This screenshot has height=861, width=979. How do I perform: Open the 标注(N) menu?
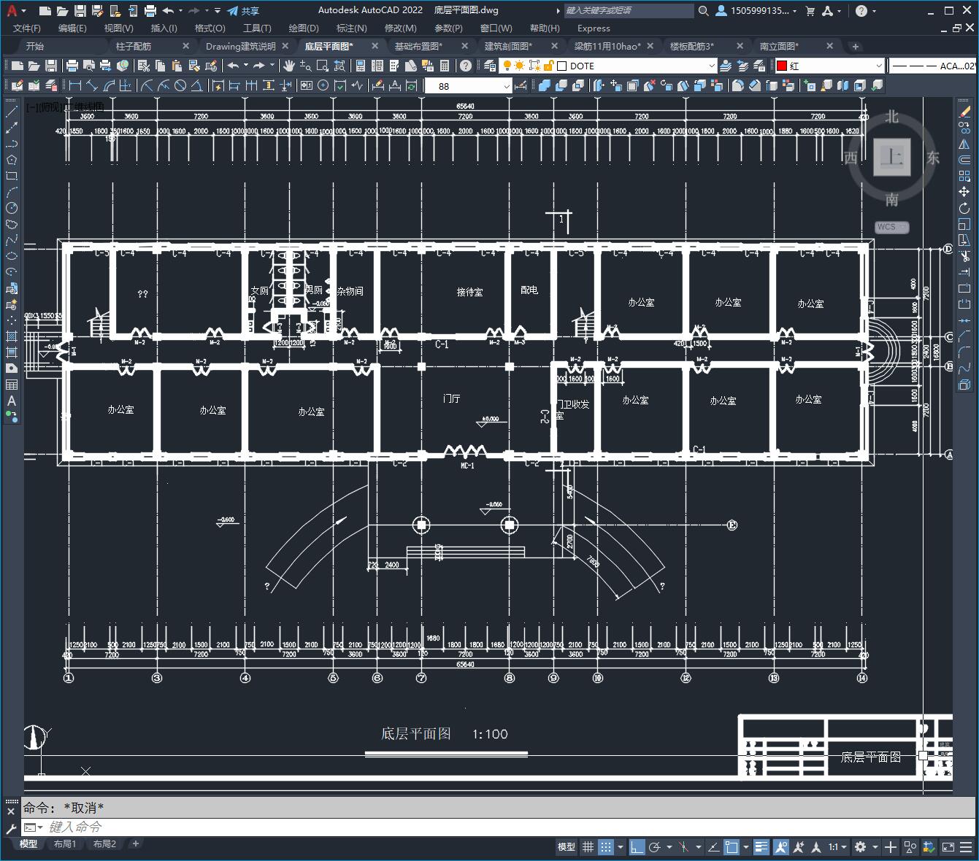[x=351, y=28]
